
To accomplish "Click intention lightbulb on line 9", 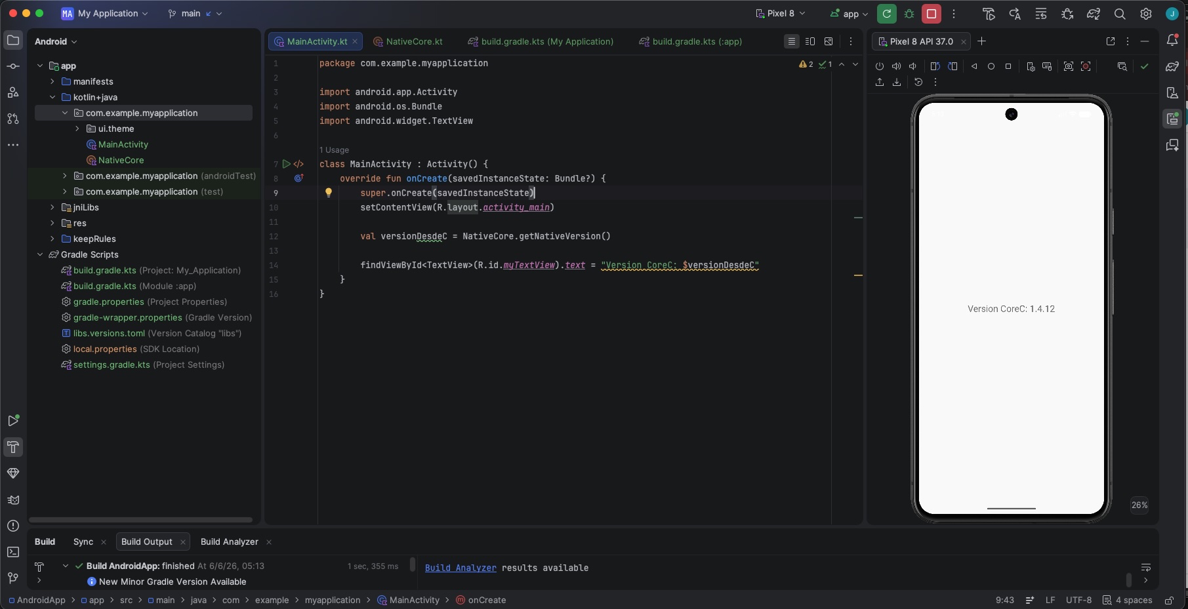I will (x=329, y=193).
